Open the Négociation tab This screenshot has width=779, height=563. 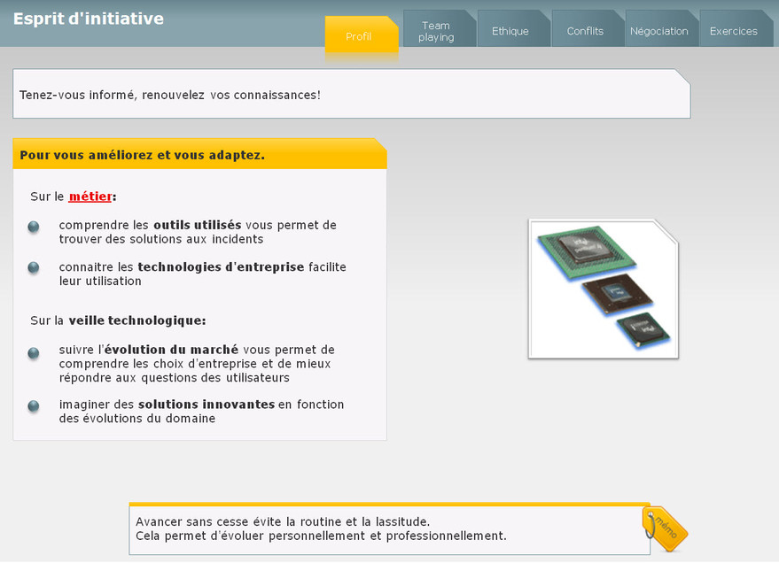point(658,31)
